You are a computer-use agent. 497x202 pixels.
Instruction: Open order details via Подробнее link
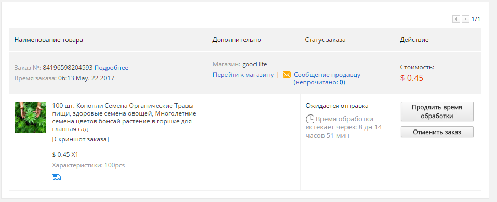[x=111, y=68]
